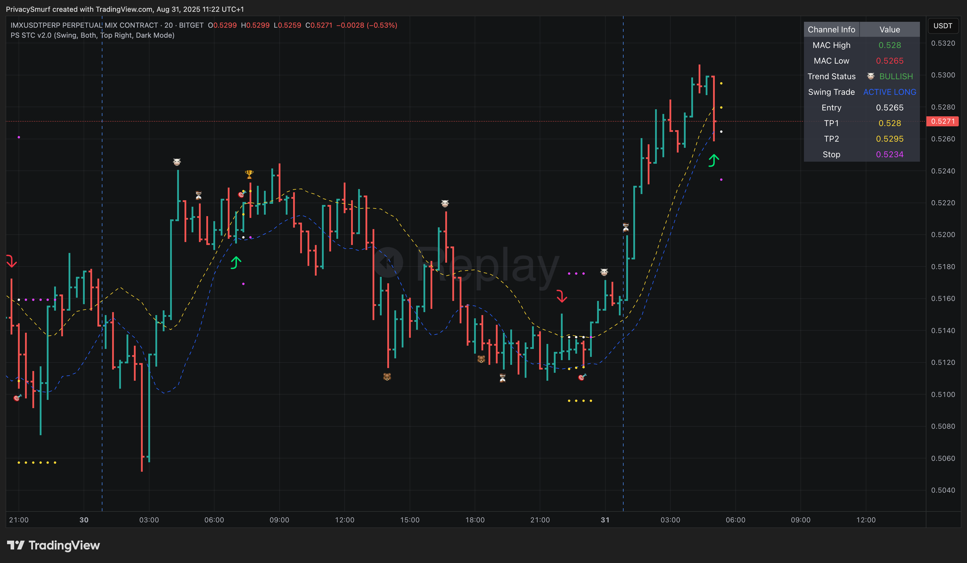Click the 03:00 label after date 31
The width and height of the screenshot is (967, 563).
(x=670, y=520)
